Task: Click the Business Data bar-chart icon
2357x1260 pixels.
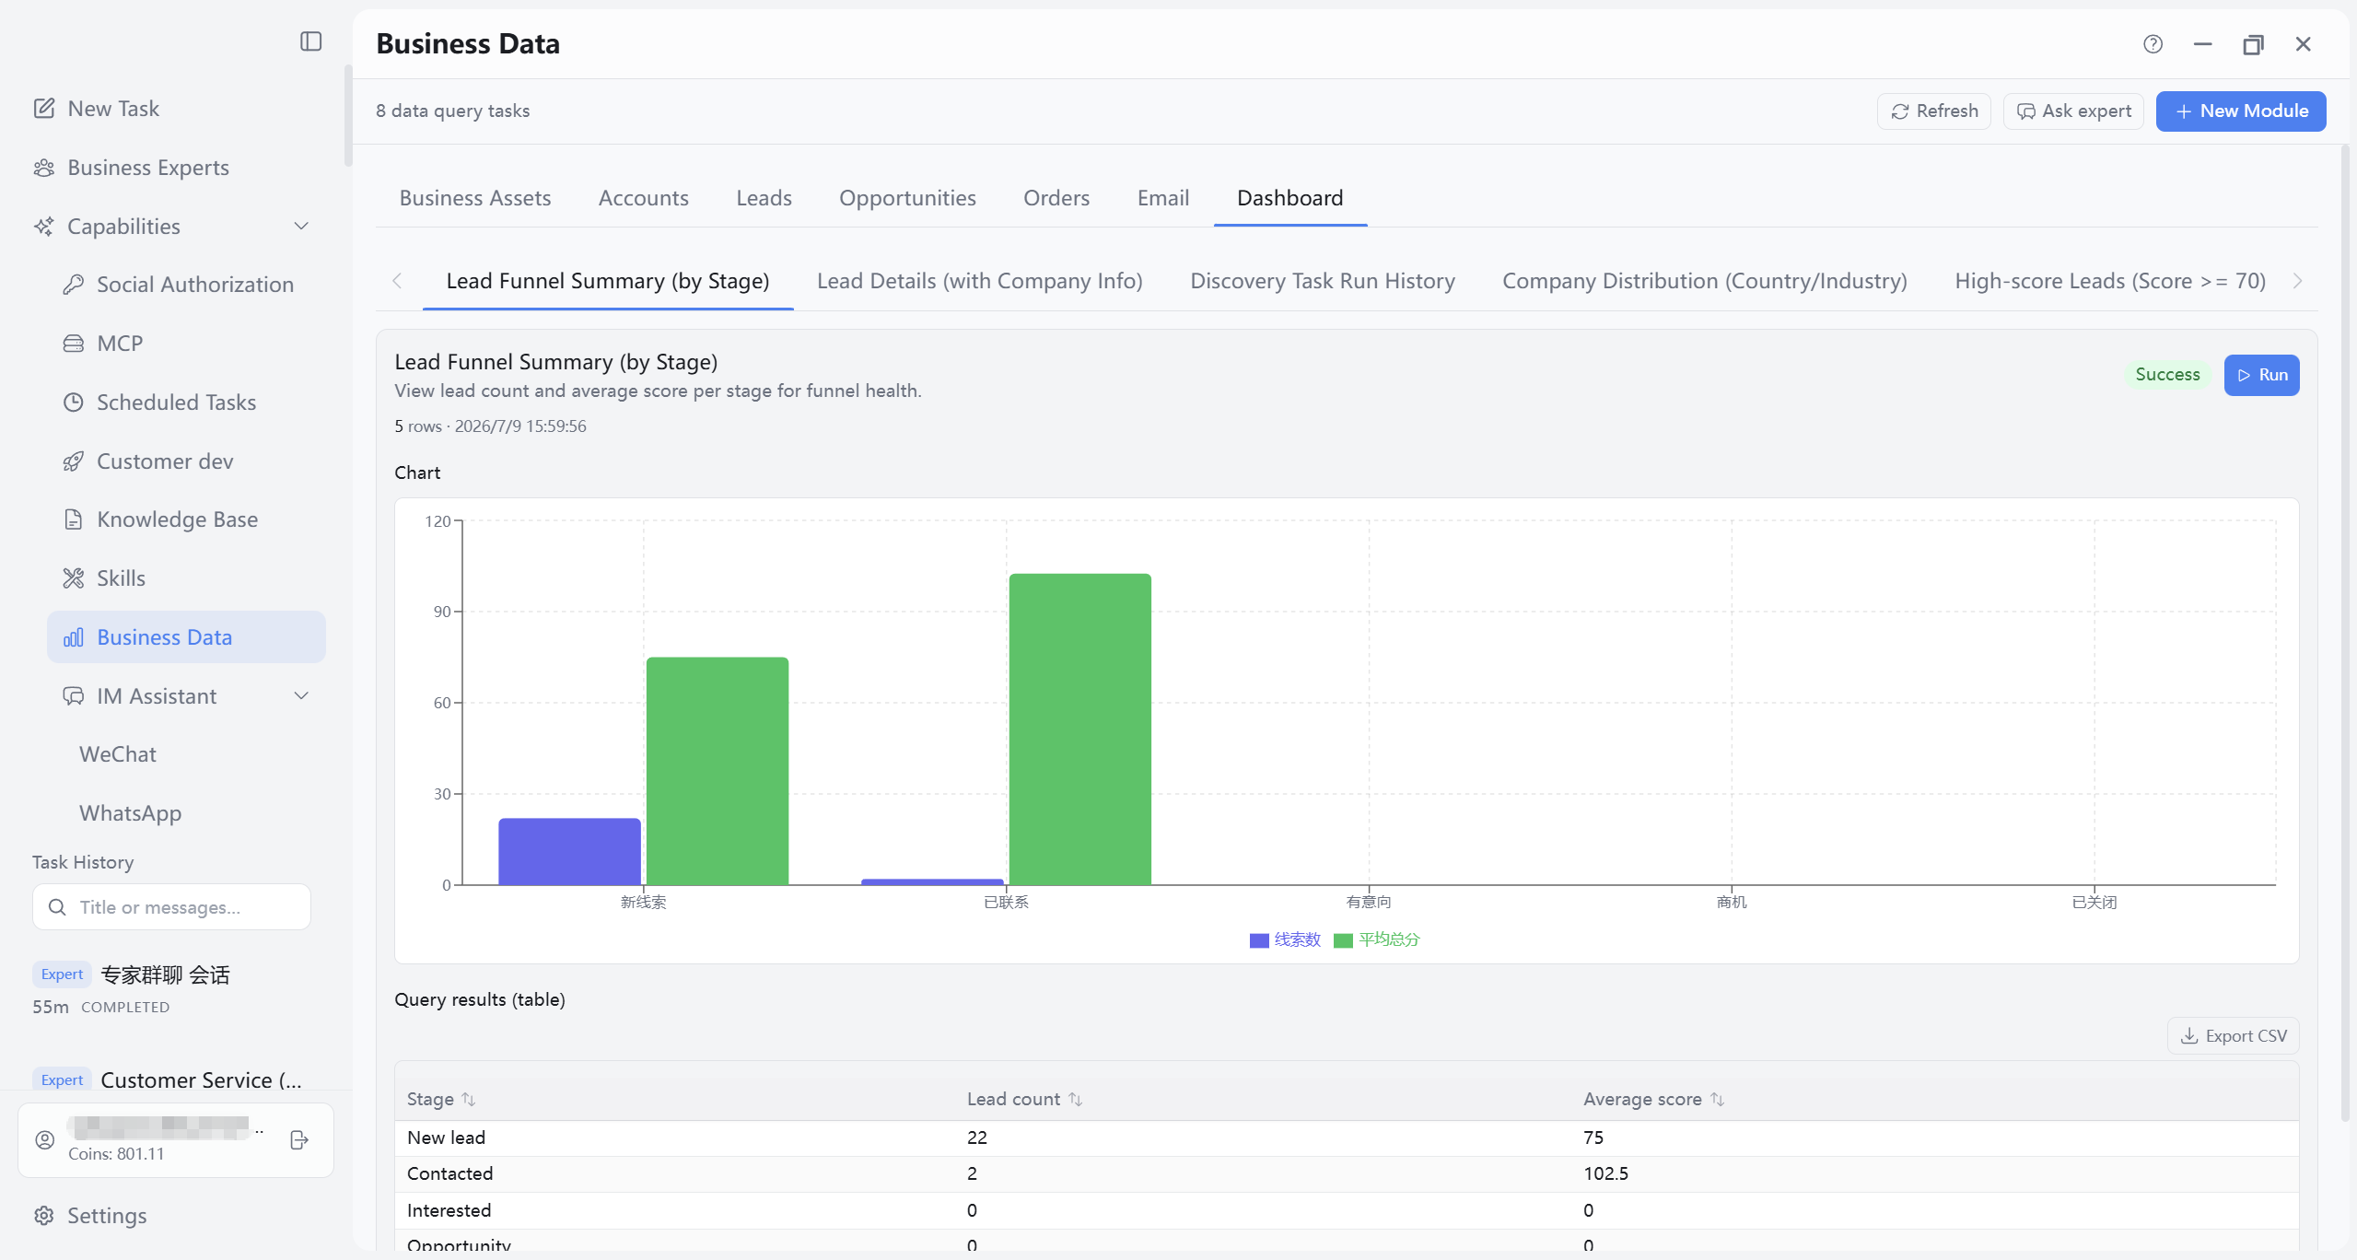Action: click(x=74, y=637)
